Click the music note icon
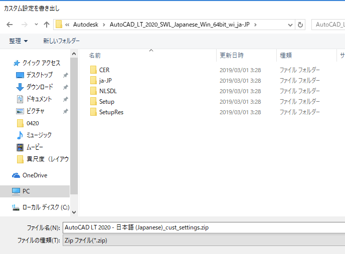This screenshot has height=254, width=345. 20,135
